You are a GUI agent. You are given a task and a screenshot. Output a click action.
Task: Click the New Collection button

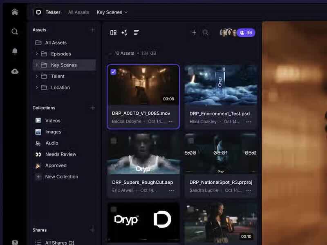(61, 177)
